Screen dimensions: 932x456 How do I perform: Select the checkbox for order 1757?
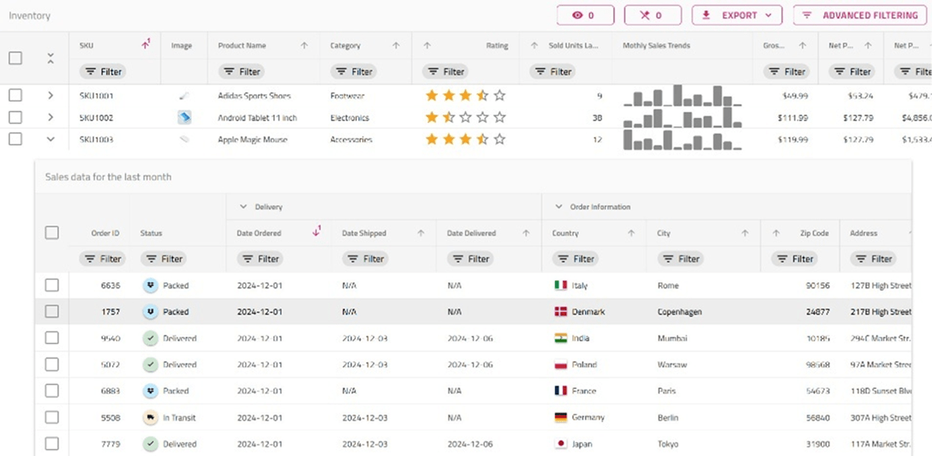click(x=52, y=312)
